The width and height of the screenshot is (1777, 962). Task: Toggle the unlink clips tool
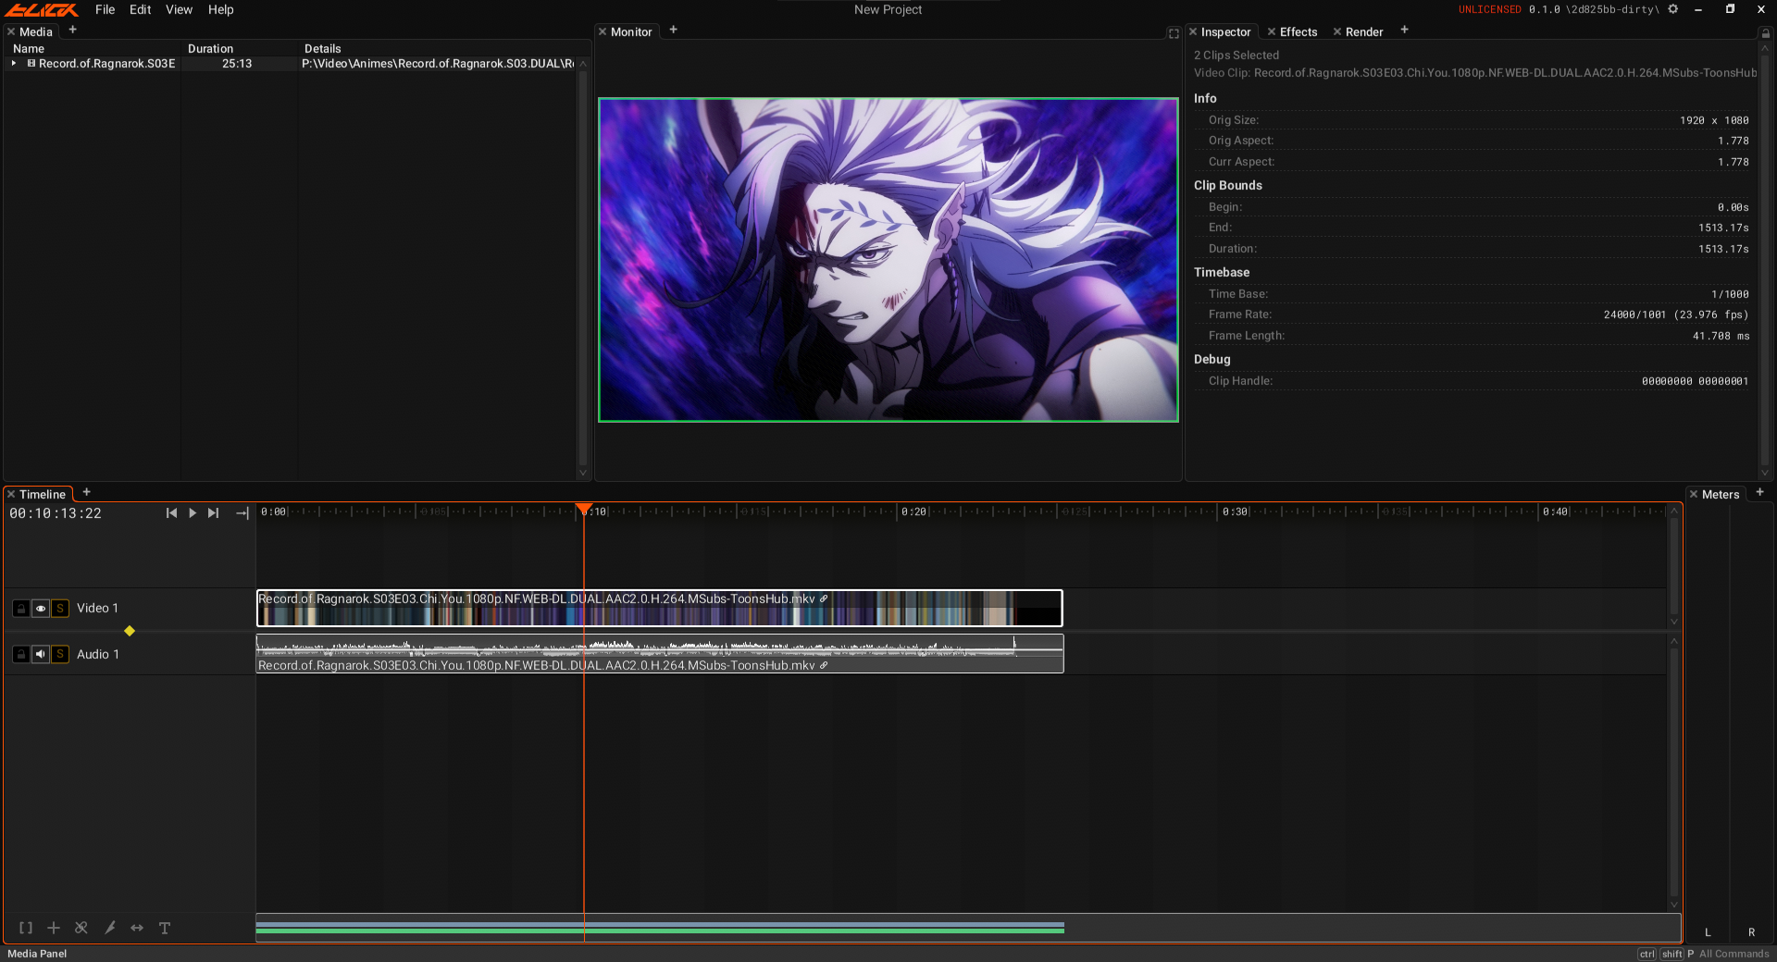pos(81,928)
